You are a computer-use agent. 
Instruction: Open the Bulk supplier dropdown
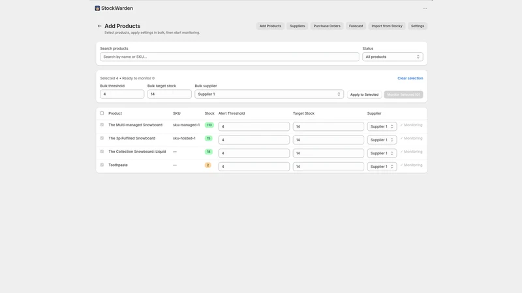click(x=269, y=94)
